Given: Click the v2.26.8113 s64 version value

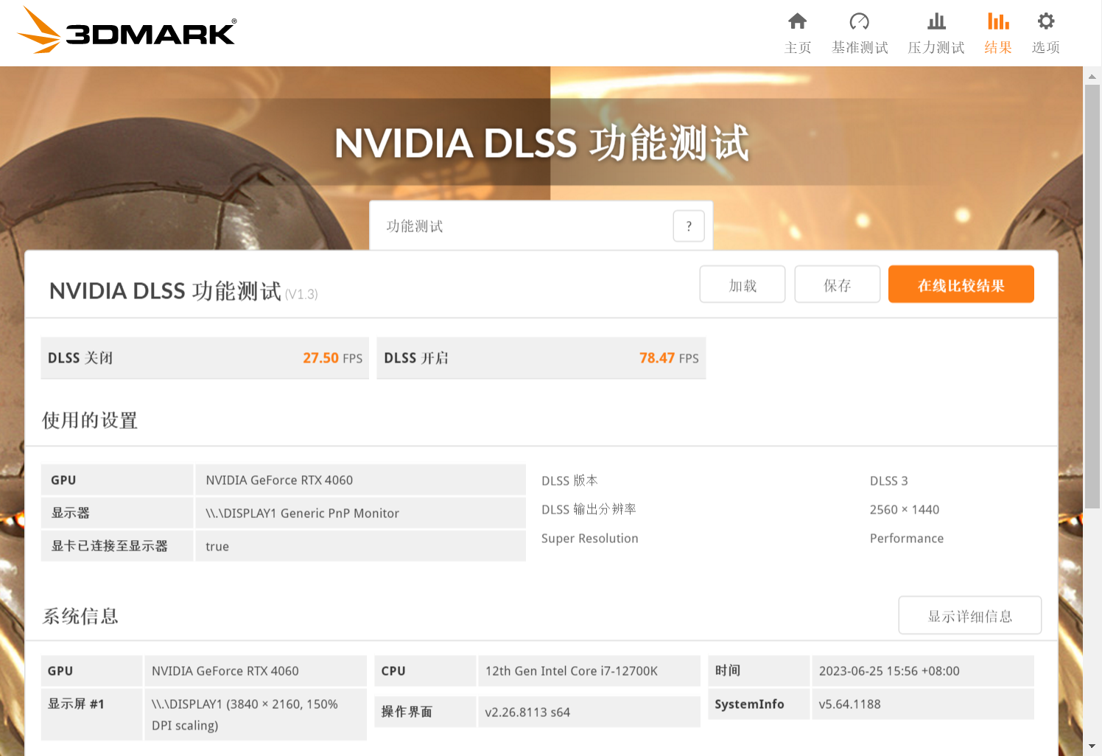Looking at the screenshot, I should (x=589, y=712).
